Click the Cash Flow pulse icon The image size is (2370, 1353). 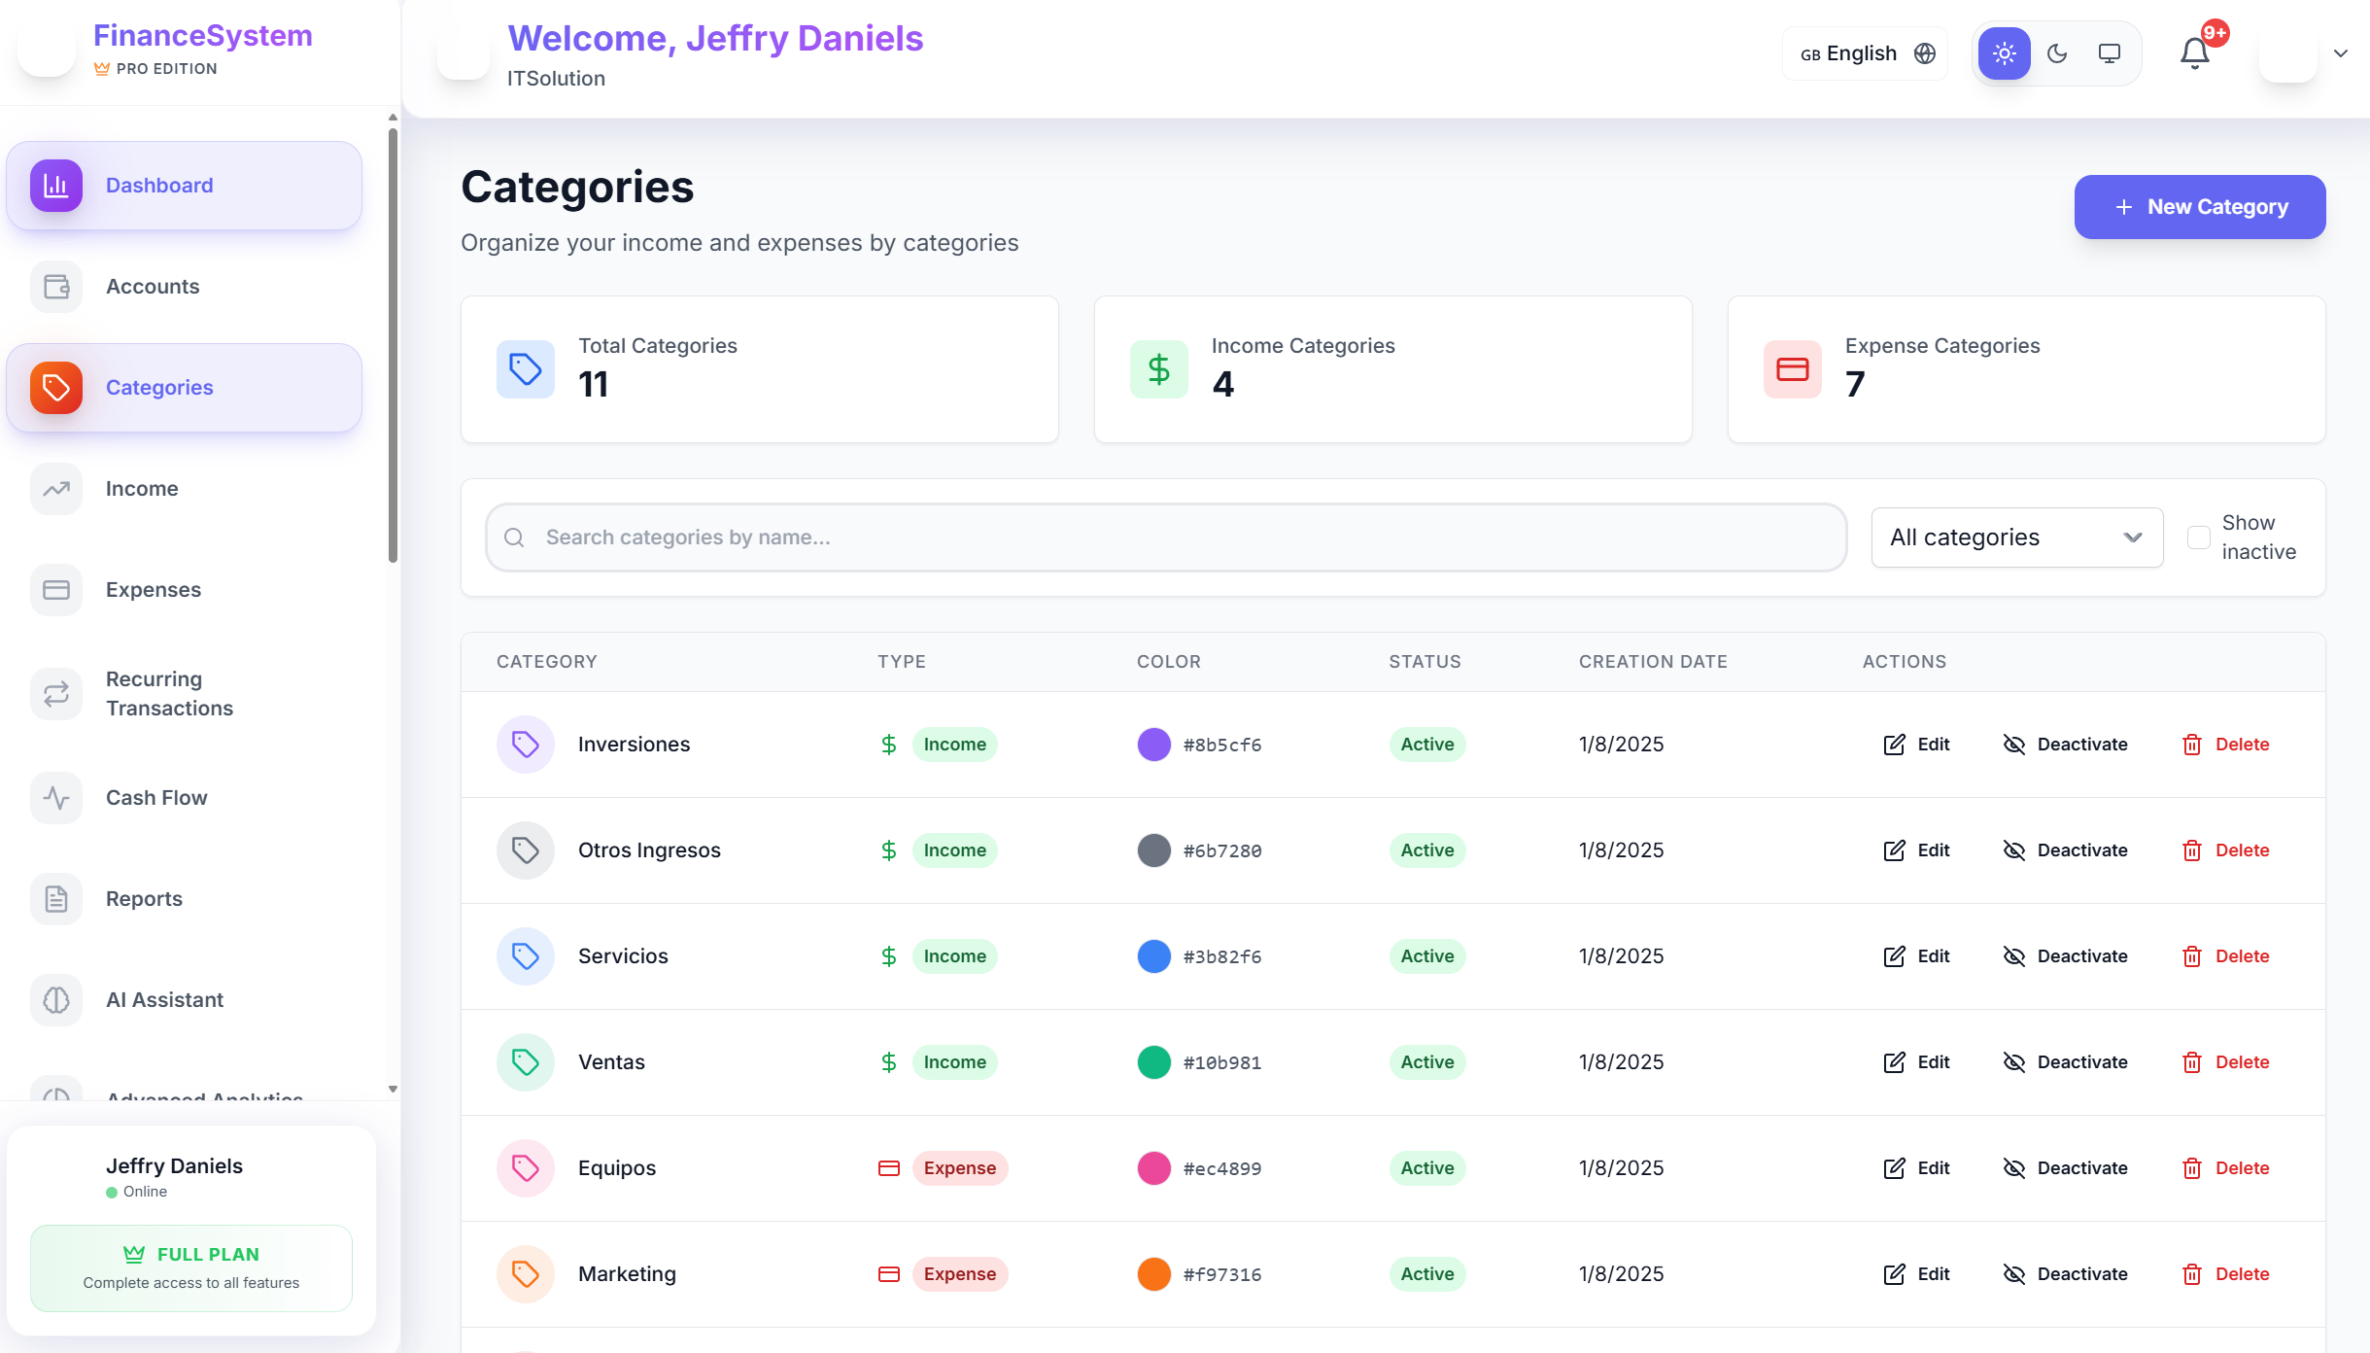pyautogui.click(x=56, y=798)
